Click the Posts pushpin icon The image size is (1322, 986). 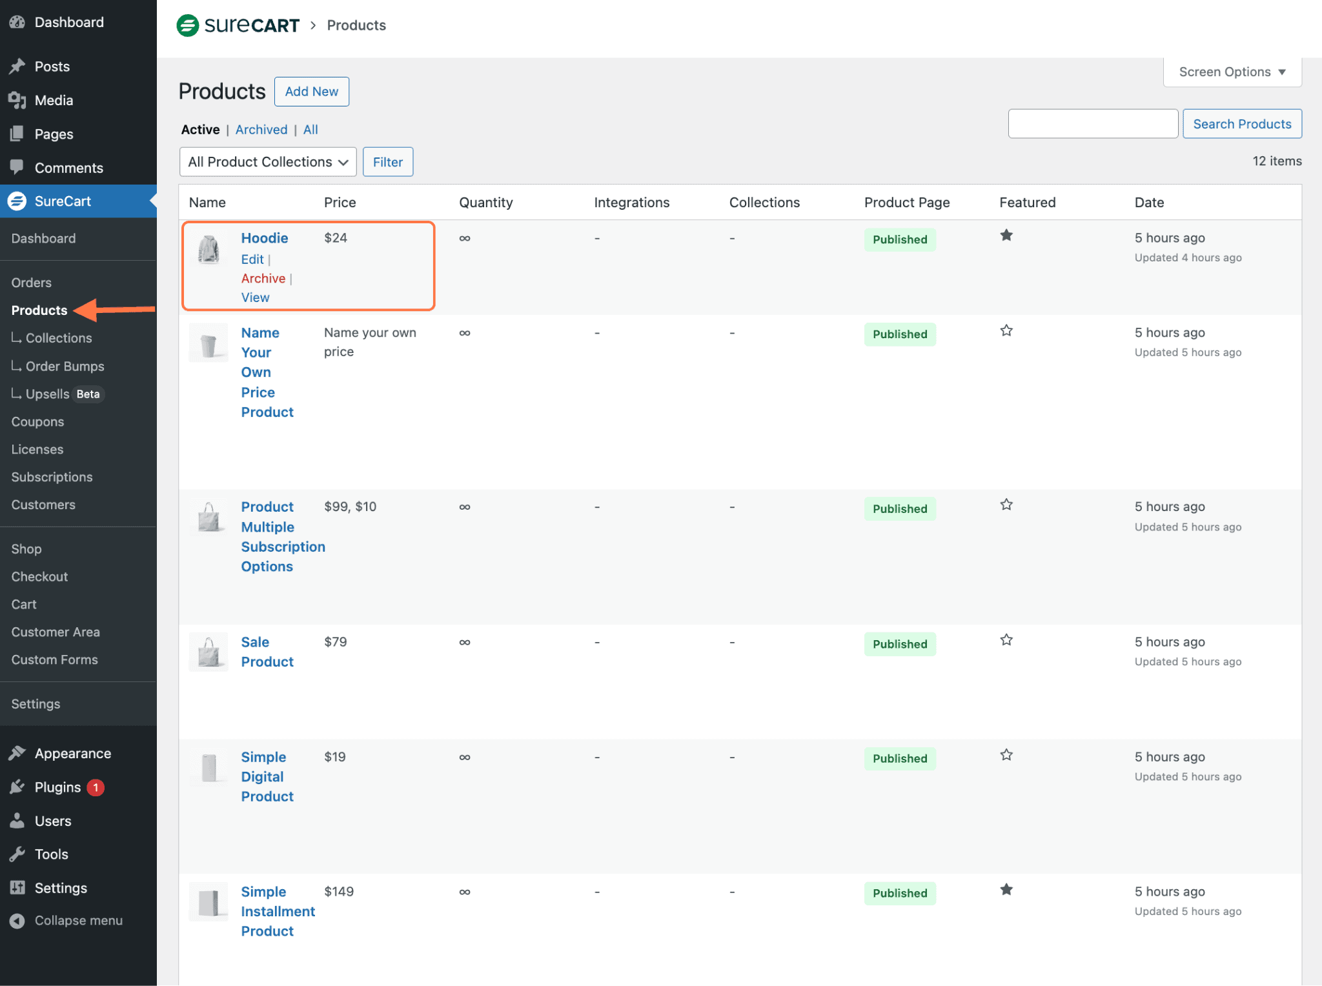tap(17, 66)
